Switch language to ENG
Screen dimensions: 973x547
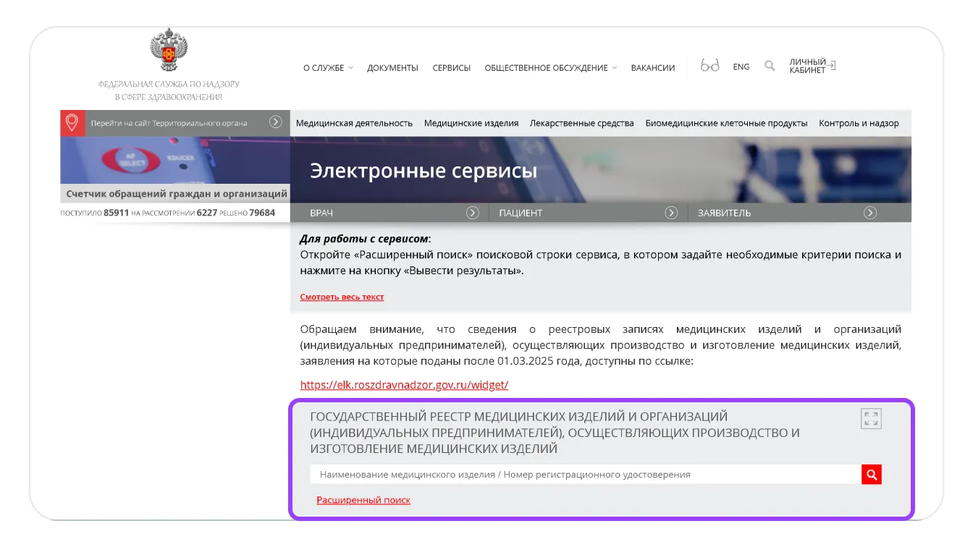click(x=741, y=67)
